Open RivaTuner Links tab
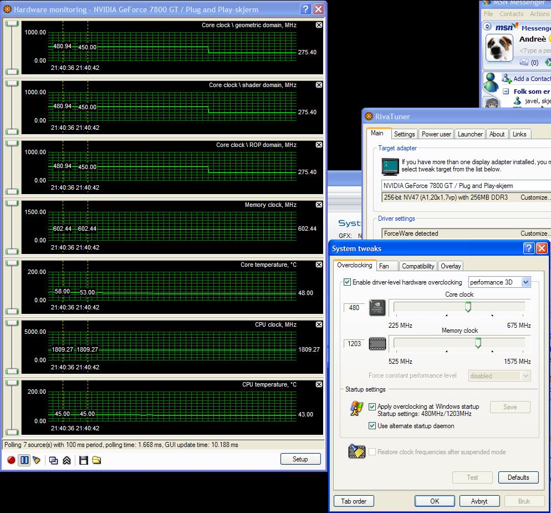The width and height of the screenshot is (551, 513). point(519,134)
